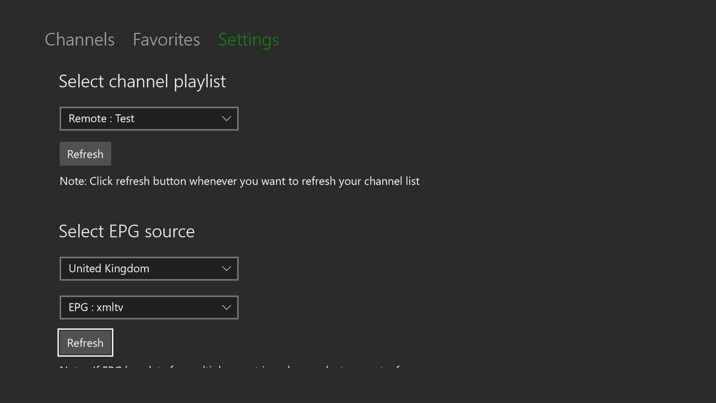Click the chevron arrow in the playlist combo box
The image size is (716, 403).
tap(226, 119)
